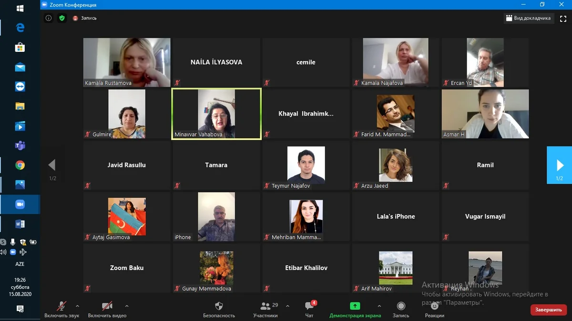Viewport: 572px width, 321px height.
Task: Open the Security (Безопасность) shield icon
Action: [219, 306]
